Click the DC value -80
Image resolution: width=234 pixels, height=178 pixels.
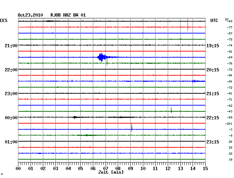230,81
